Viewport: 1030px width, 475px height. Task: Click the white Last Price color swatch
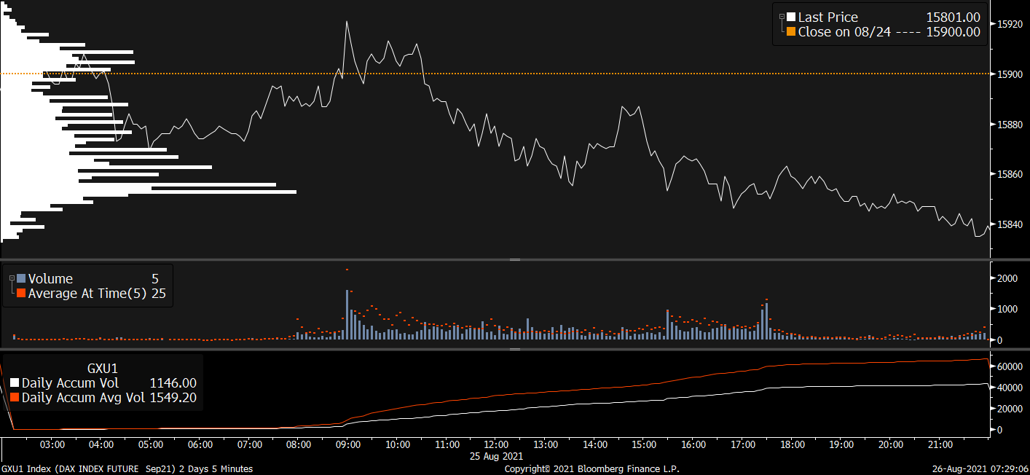(791, 17)
